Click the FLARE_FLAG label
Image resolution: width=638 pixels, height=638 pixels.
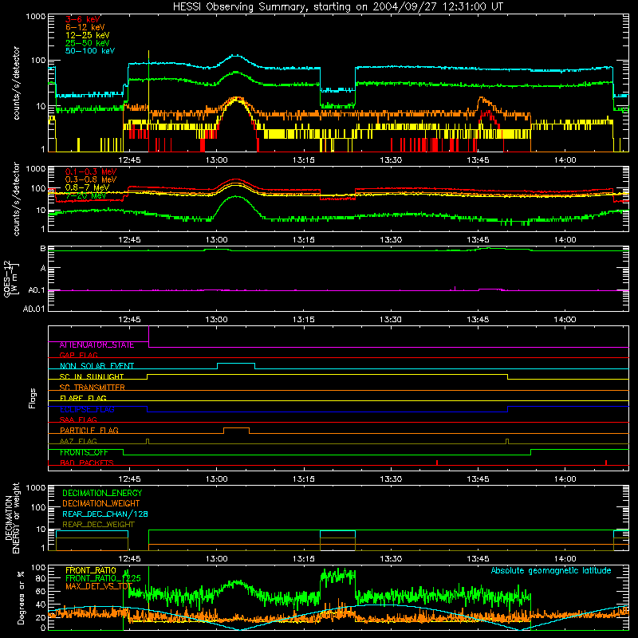83,398
